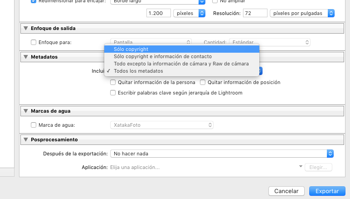Open the XatakaFoto watermark dropdown
This screenshot has width=350, height=199.
click(162, 125)
